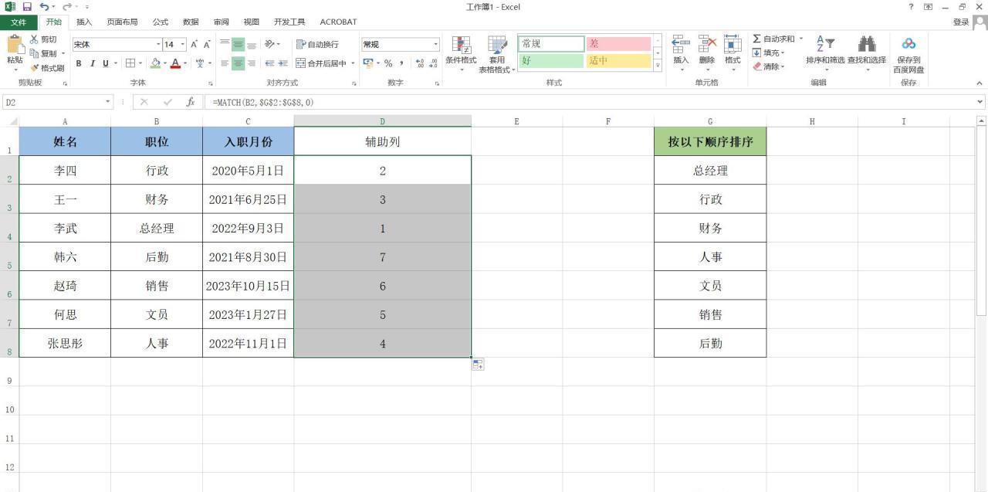Expand the cell styles gallery more arrow
The width and height of the screenshot is (988, 492).
pyautogui.click(x=658, y=66)
